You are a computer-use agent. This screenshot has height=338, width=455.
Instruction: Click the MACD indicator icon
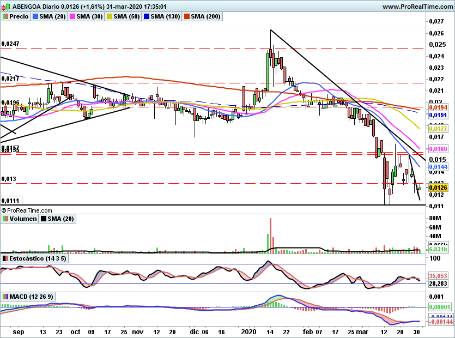click(5, 297)
